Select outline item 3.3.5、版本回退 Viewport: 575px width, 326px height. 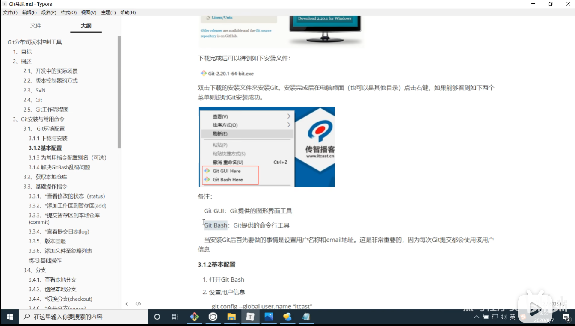47,241
